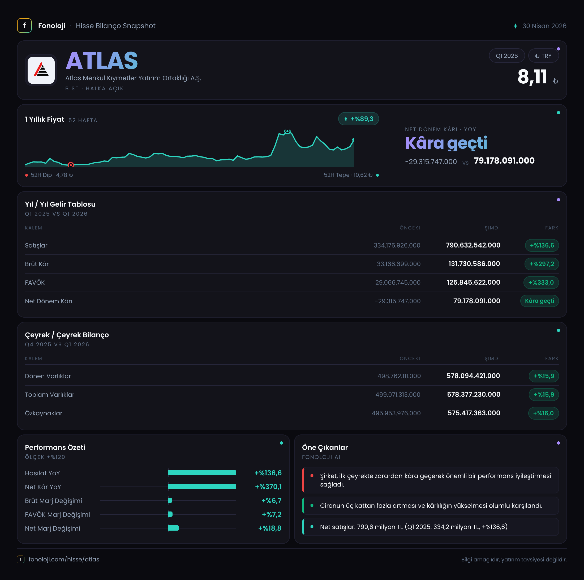Click the teal dot in 1 Yıllık Fiyat card corner
This screenshot has width=584, height=580.
[x=558, y=113]
